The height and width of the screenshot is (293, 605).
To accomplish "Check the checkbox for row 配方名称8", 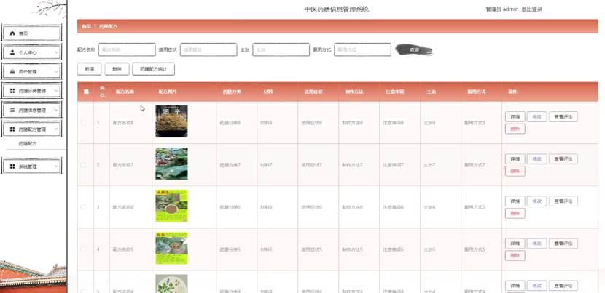I will pos(83,122).
